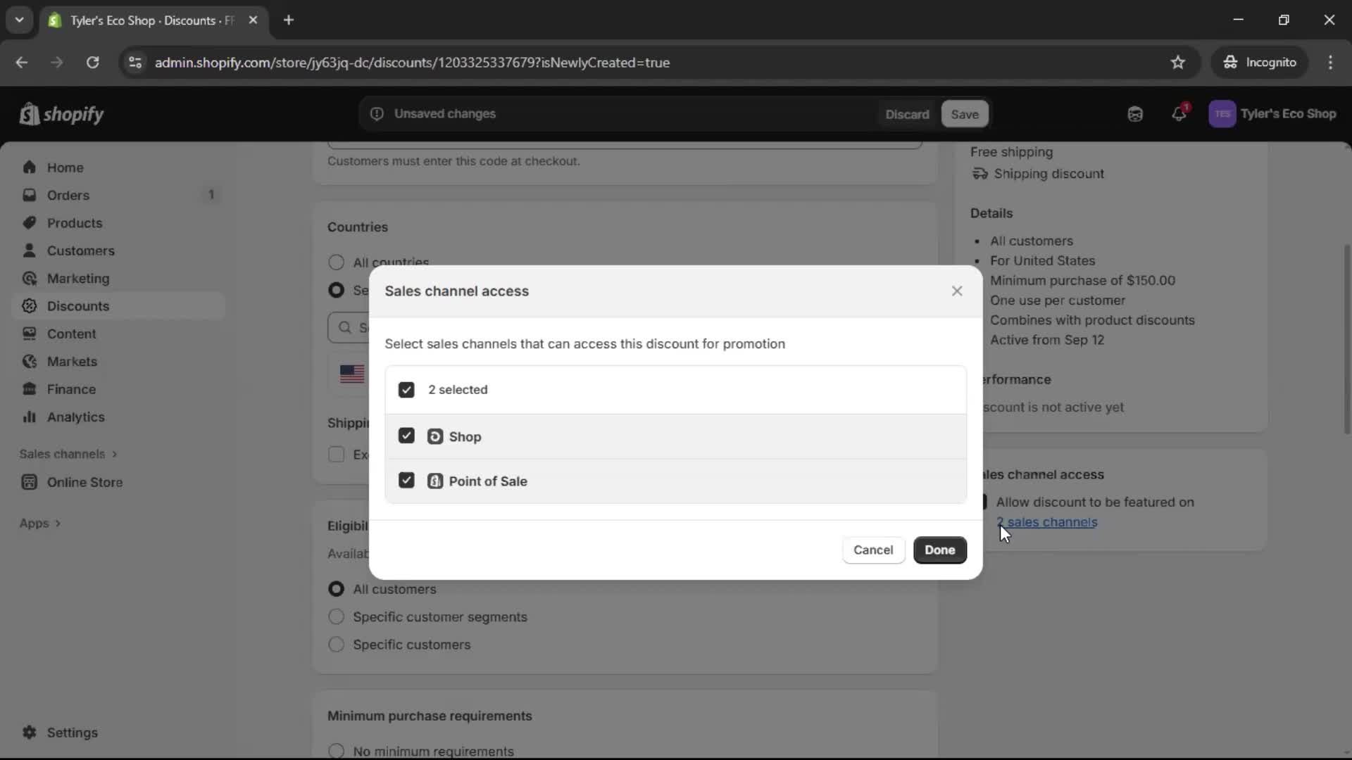Screen dimensions: 1352x760
Task: Open Orders from the sidebar
Action: coord(68,195)
